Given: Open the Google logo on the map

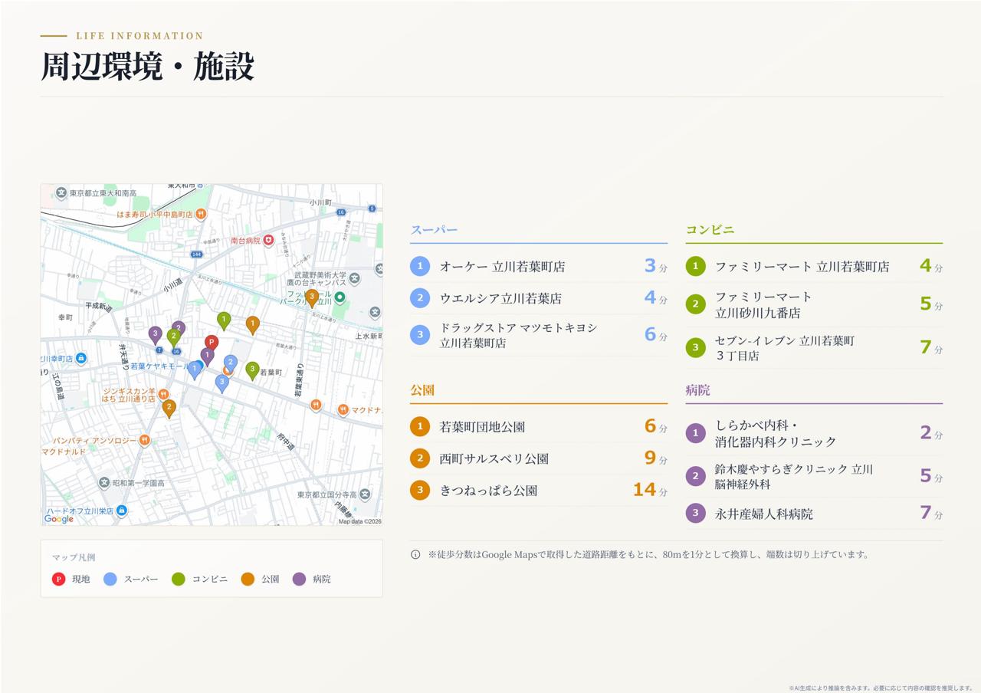Looking at the screenshot, I should pos(59,519).
